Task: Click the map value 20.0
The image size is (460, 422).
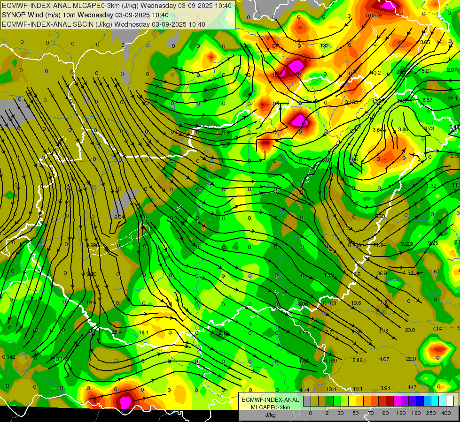Action: [410, 331]
